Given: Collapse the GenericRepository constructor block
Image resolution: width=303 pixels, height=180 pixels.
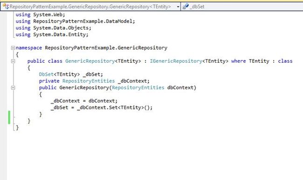Looking at the screenshot, I should 13,88.
